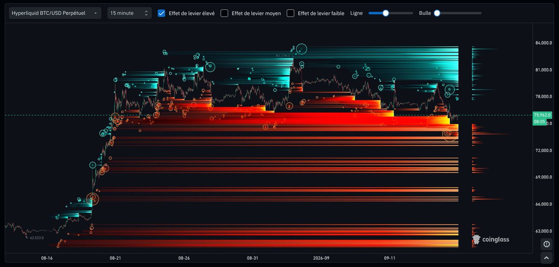The height and width of the screenshot is (267, 559).
Task: Click the 66,000.0 price axis label
Action: [544, 204]
